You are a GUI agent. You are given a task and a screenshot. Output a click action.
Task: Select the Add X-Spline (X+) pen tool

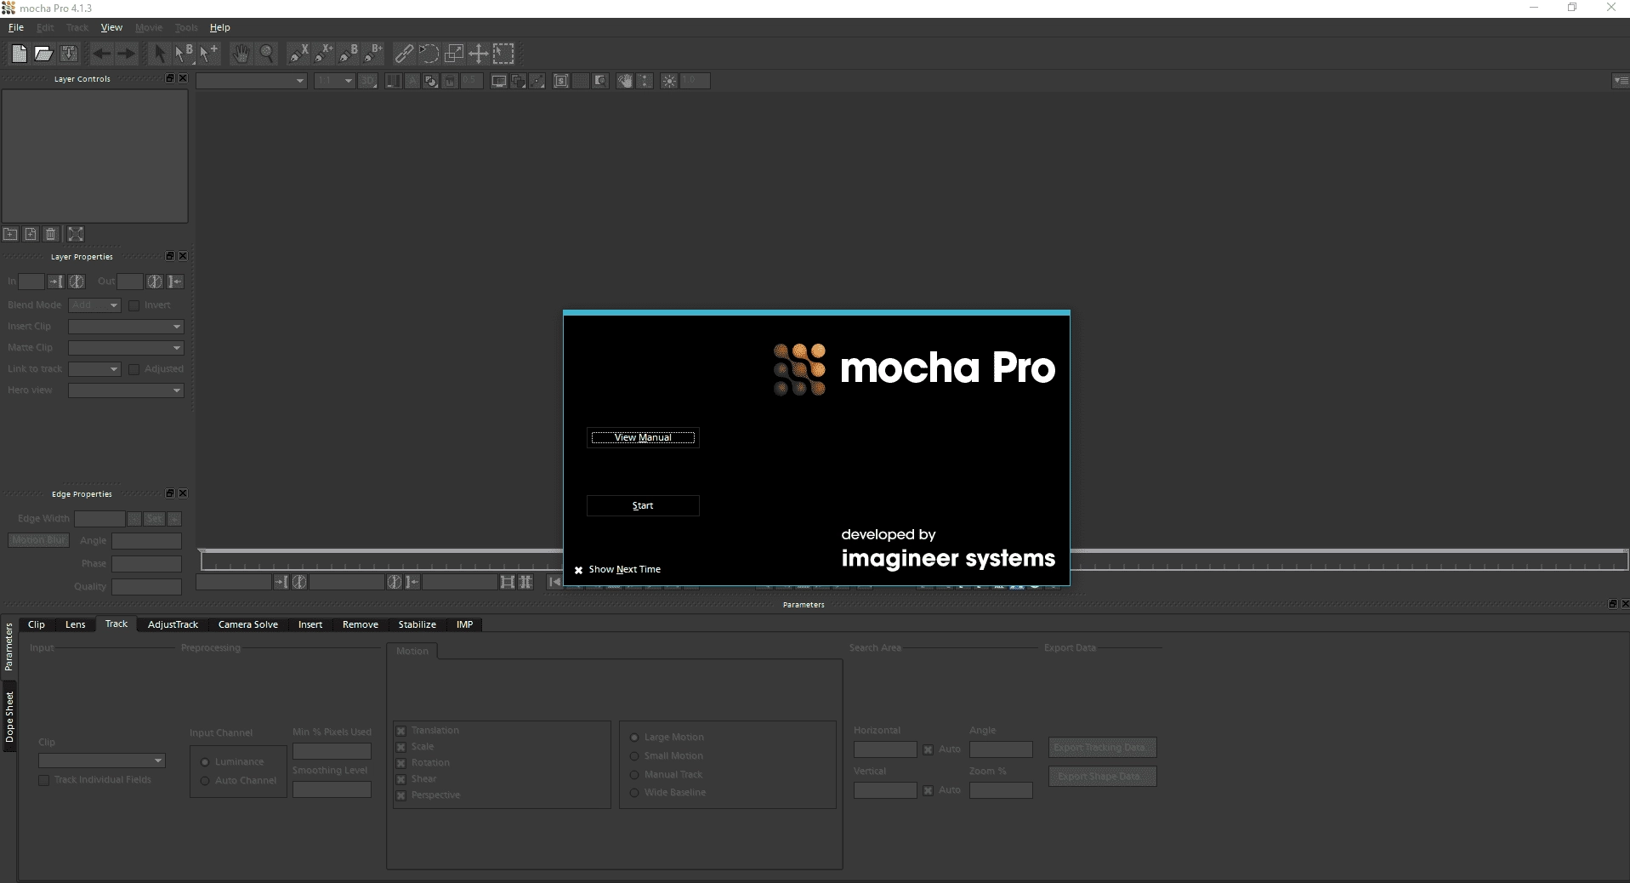(323, 54)
